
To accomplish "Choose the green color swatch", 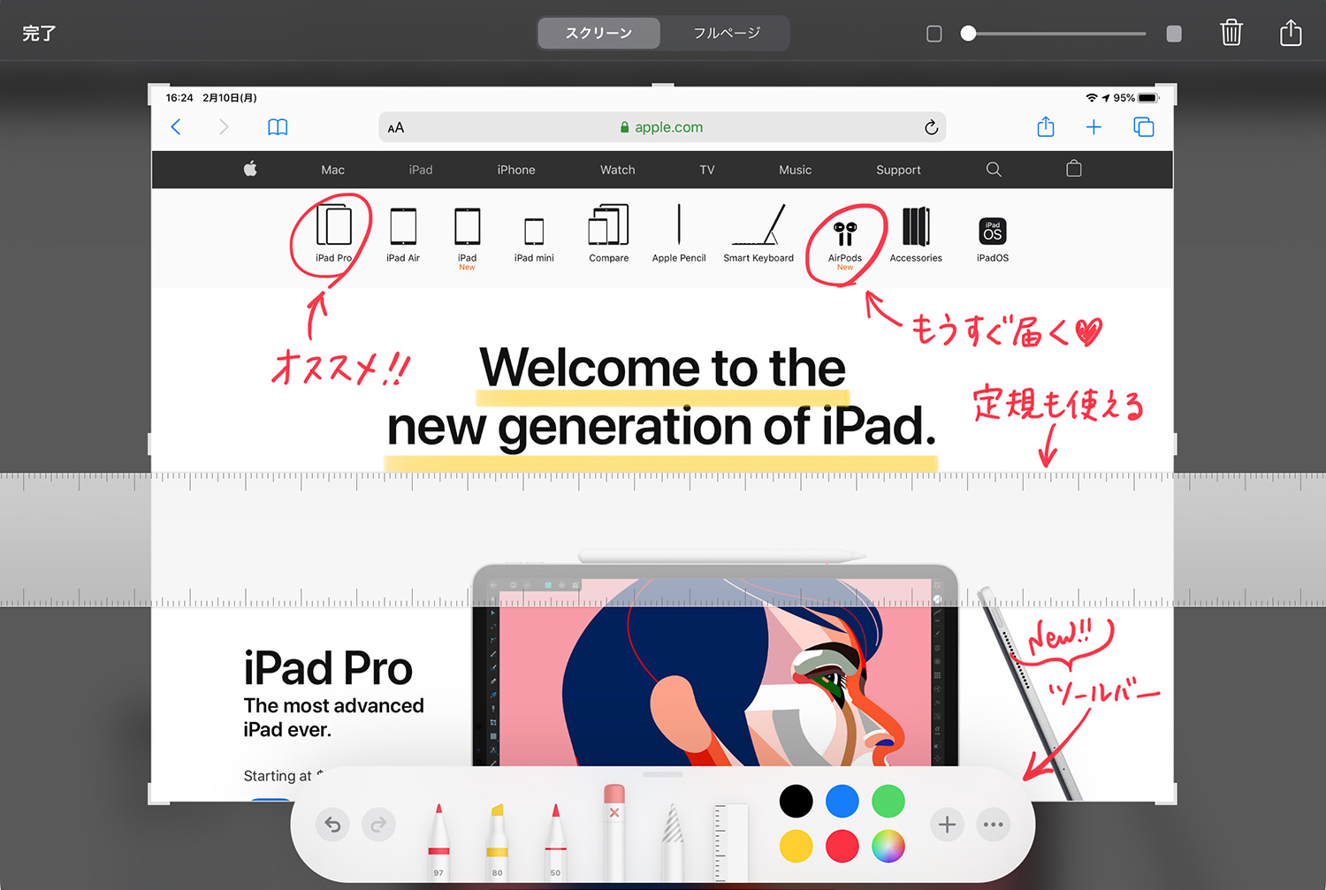I will point(888,801).
